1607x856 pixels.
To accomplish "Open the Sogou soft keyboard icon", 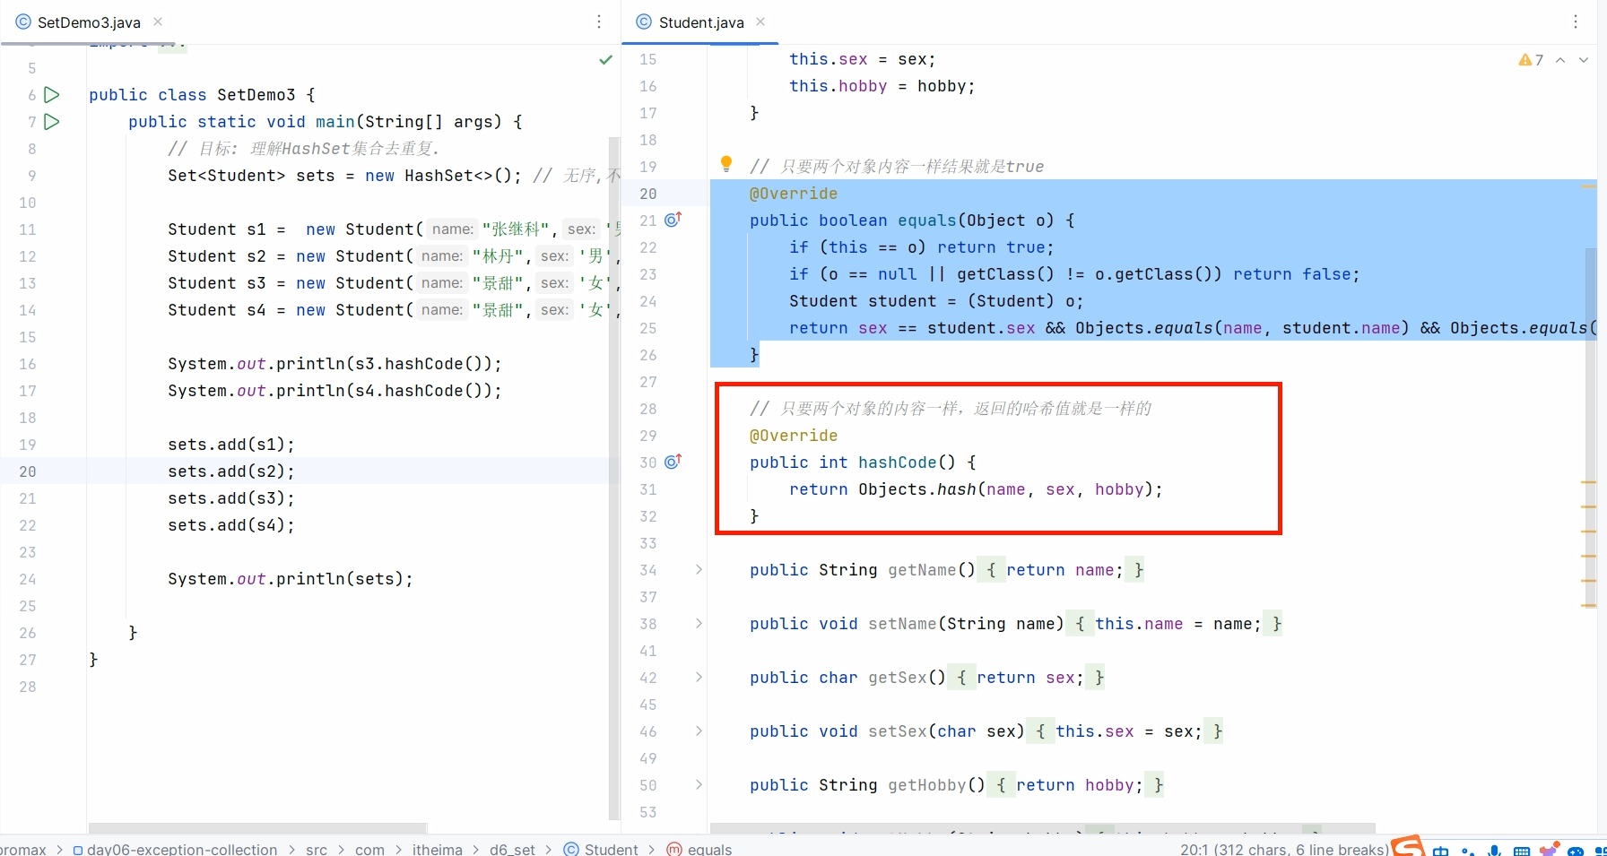I will click(1522, 850).
